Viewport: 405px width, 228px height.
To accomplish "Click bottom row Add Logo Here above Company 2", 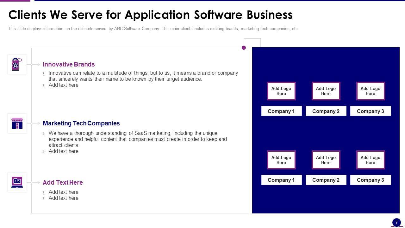I will (x=326, y=160).
